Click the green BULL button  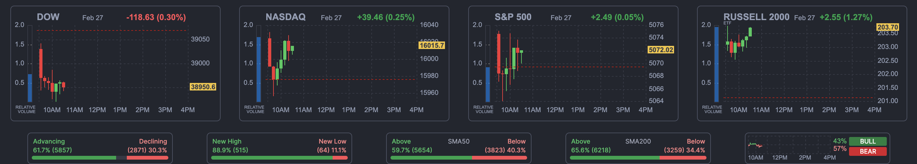868,141
